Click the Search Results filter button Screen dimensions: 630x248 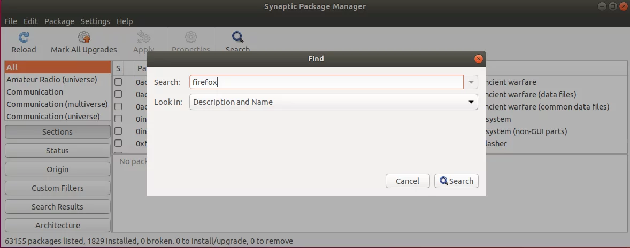point(57,207)
